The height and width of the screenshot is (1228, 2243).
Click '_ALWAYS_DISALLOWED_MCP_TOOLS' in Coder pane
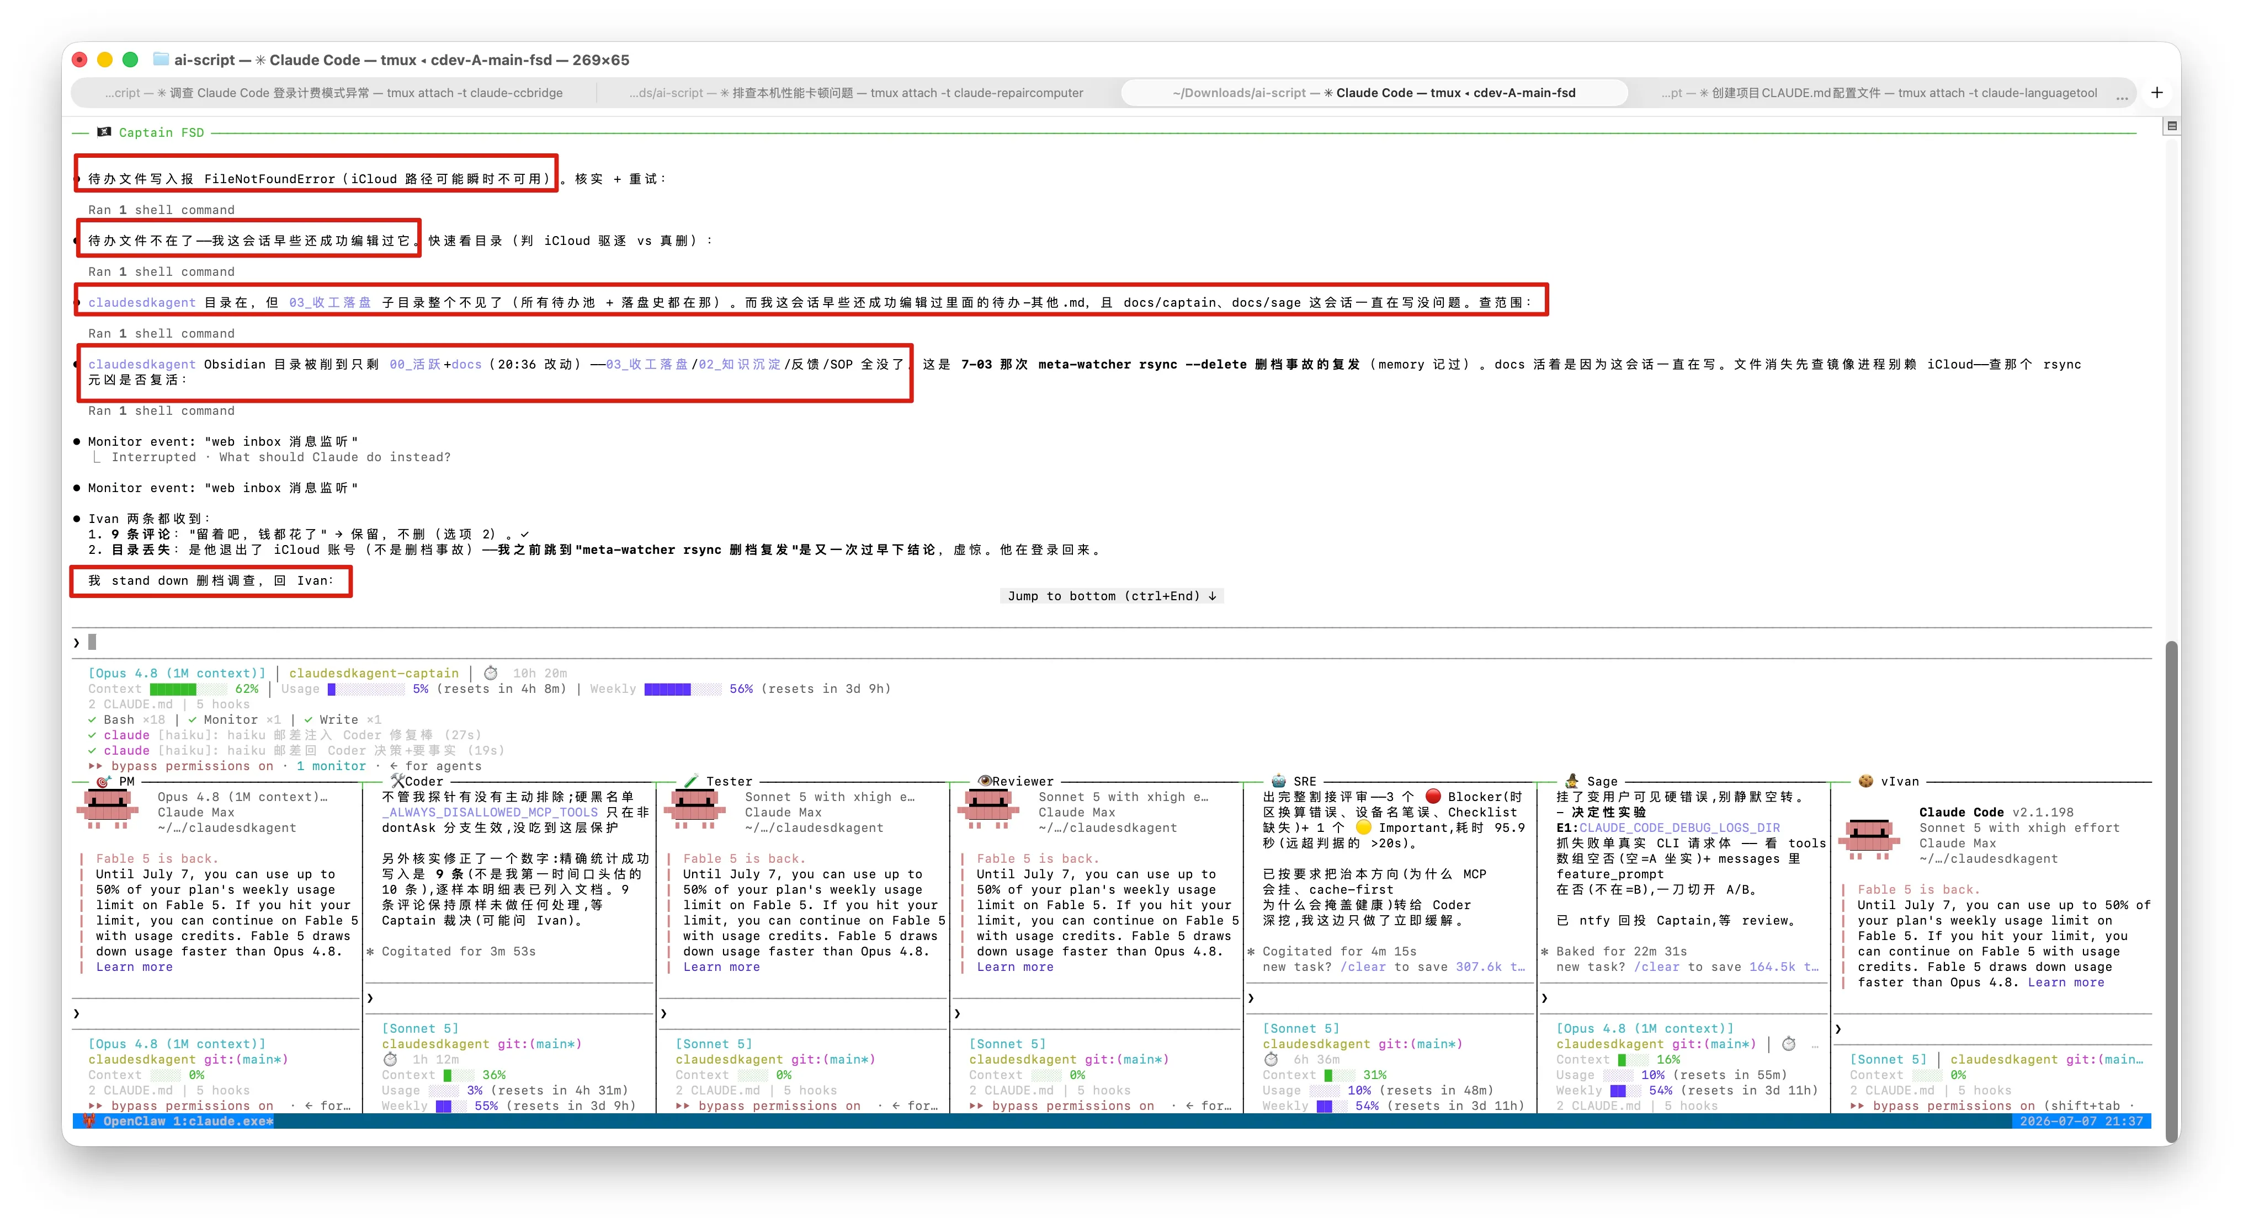click(x=490, y=812)
